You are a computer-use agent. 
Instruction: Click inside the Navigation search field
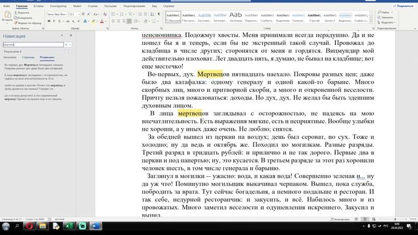tap(33, 45)
